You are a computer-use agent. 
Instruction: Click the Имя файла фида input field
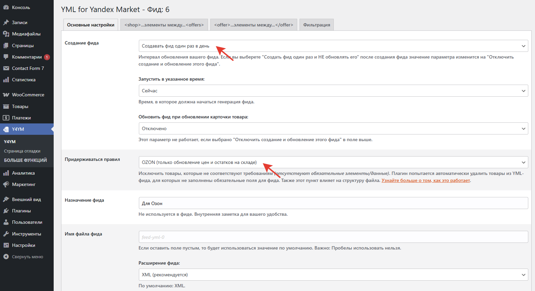333,237
